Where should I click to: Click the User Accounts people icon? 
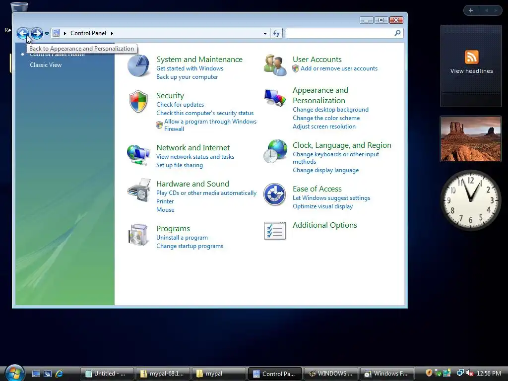275,65
